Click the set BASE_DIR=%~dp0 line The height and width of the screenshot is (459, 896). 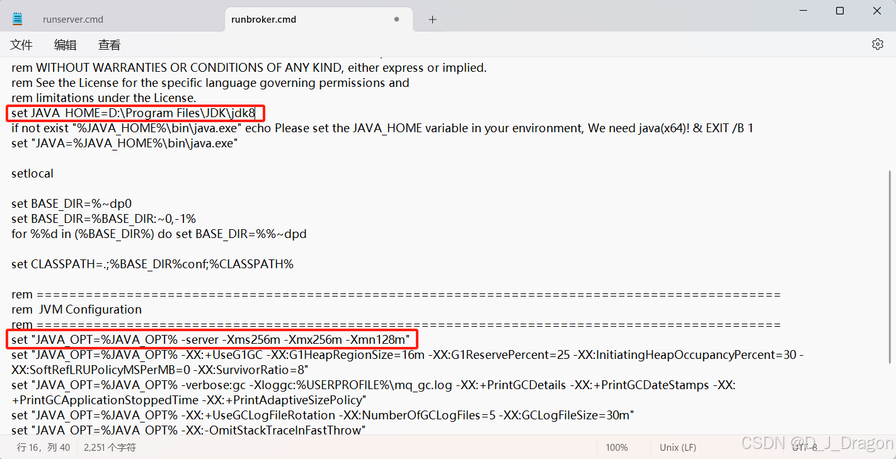click(x=71, y=204)
